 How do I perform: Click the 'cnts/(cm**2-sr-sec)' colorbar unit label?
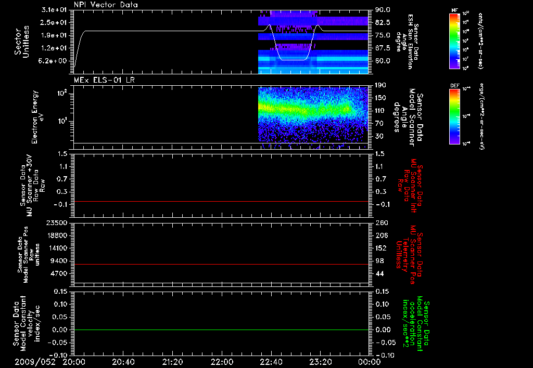coord(480,41)
